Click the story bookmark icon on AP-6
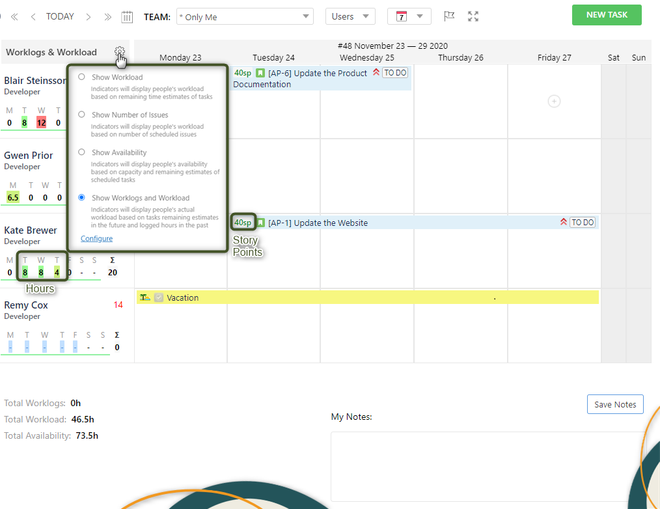This screenshot has width=660, height=509. tap(260, 74)
